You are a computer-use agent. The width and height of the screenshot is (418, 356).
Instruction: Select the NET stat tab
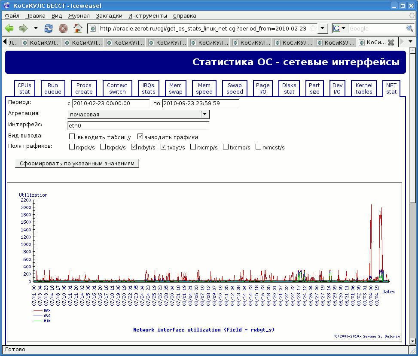(x=391, y=88)
